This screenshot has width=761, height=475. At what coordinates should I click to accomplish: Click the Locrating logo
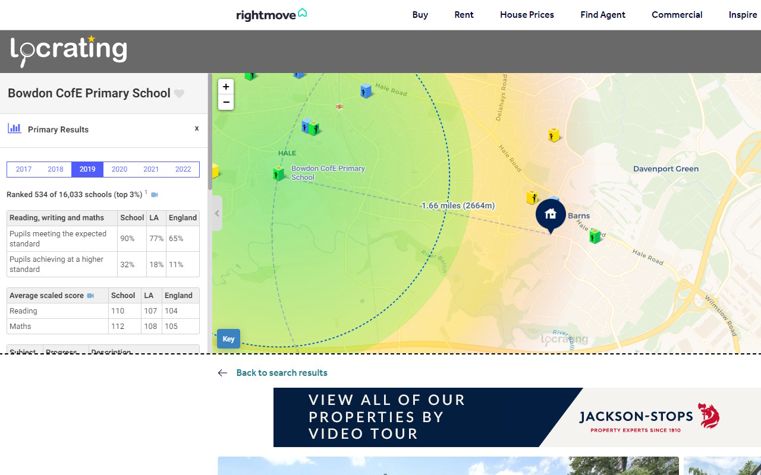click(69, 51)
